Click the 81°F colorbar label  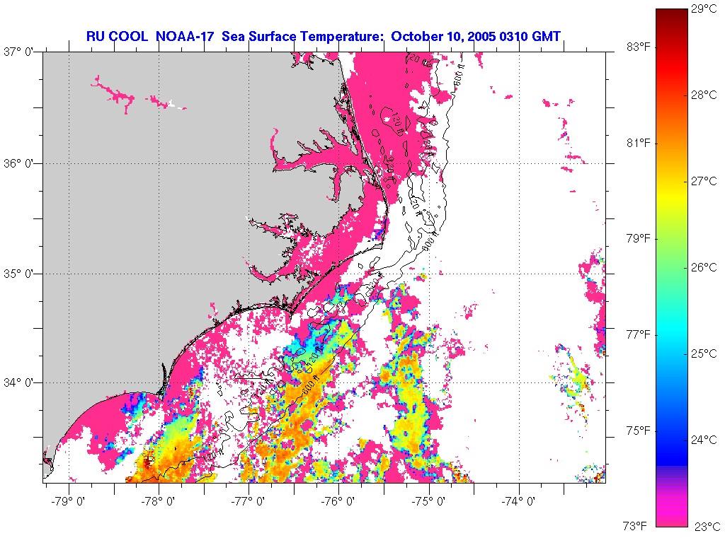(x=639, y=143)
